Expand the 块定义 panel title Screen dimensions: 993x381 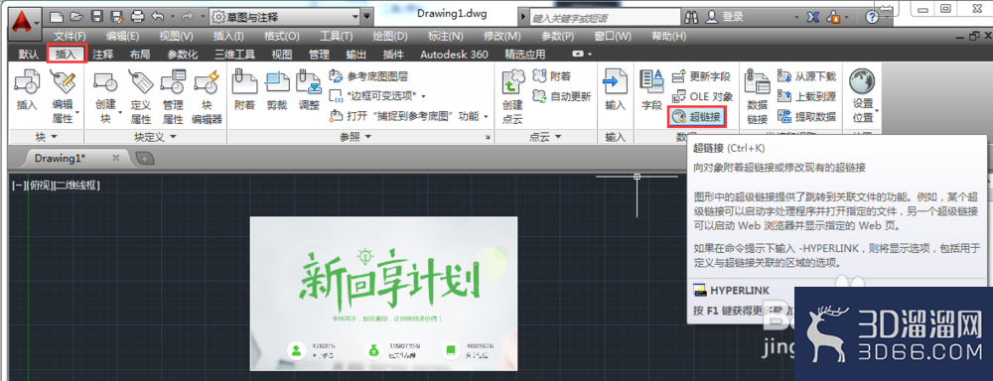pyautogui.click(x=155, y=137)
